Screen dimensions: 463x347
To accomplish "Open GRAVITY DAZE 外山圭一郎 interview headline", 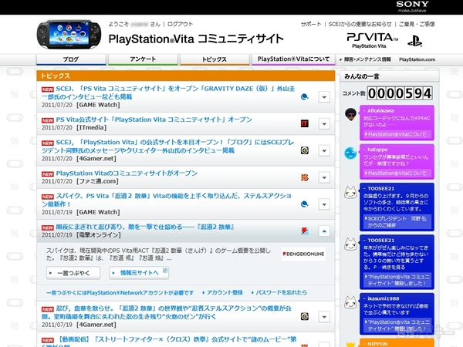I will tap(168, 93).
